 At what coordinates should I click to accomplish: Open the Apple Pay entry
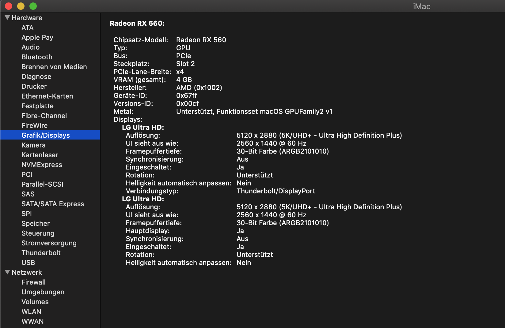coord(37,37)
